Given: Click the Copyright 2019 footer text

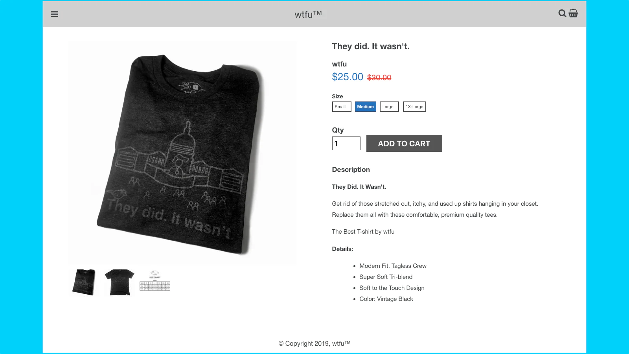Looking at the screenshot, I should (314, 343).
